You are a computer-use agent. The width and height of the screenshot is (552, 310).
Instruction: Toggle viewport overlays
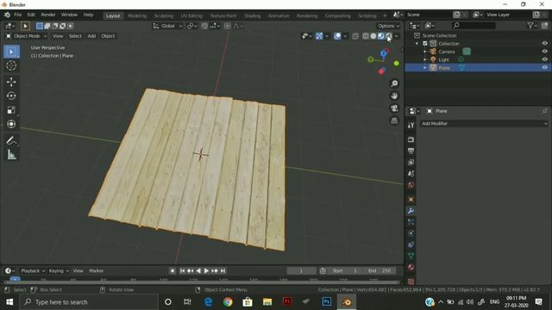tap(337, 36)
